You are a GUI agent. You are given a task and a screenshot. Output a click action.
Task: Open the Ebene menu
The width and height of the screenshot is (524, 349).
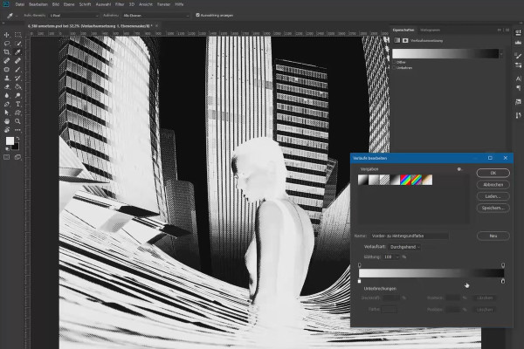pyautogui.click(x=69, y=4)
